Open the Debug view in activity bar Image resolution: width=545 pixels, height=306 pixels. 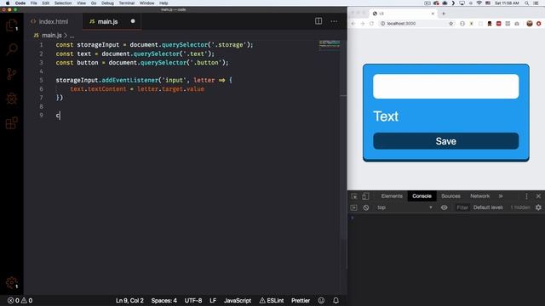[11, 99]
